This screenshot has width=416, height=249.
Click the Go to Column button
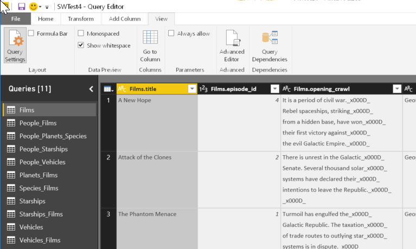tap(150, 46)
